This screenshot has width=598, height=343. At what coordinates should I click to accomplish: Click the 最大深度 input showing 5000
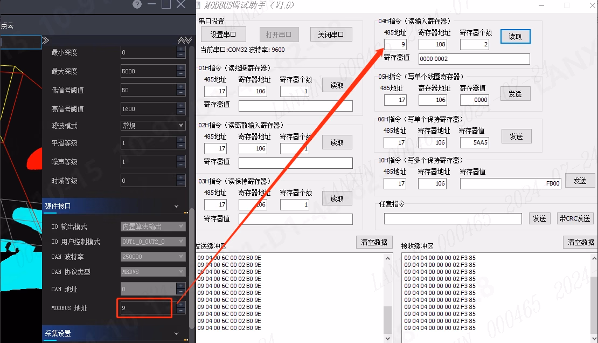149,71
